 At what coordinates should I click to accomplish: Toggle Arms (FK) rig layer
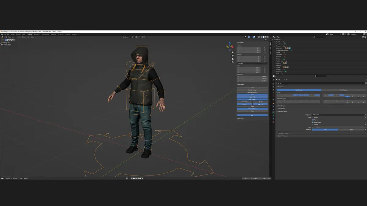click(x=244, y=104)
